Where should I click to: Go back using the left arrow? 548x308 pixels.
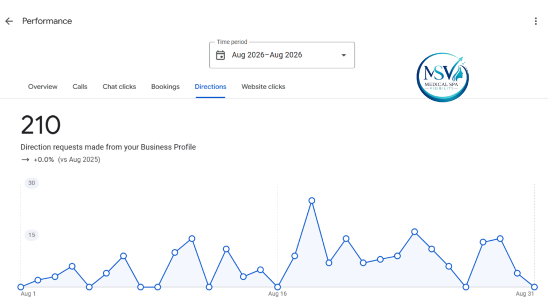pos(9,21)
